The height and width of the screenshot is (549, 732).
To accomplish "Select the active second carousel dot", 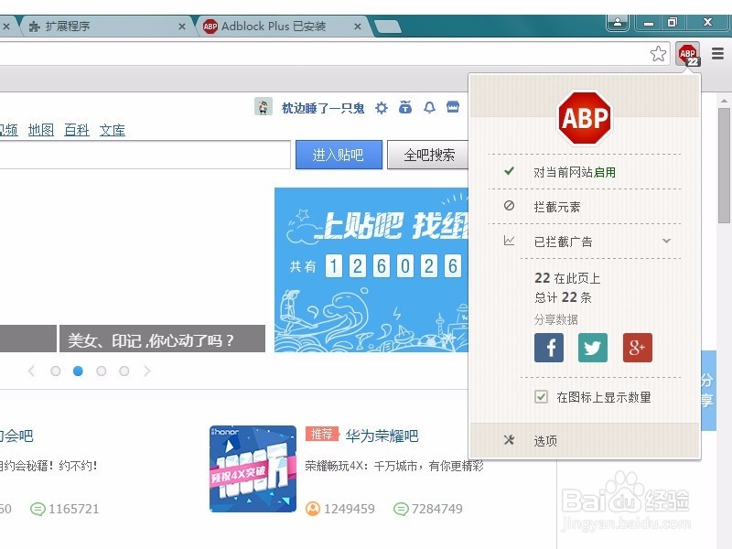I will point(78,371).
